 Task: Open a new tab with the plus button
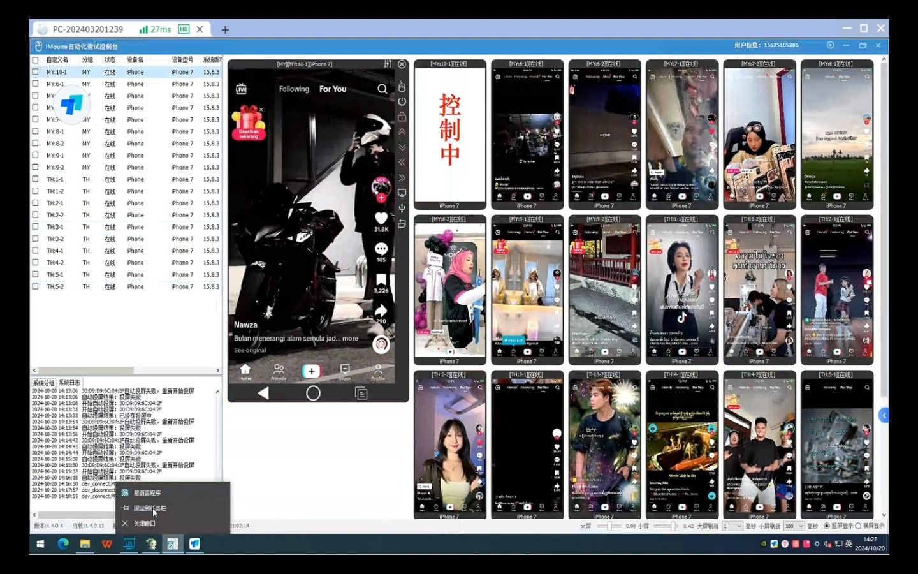[225, 29]
